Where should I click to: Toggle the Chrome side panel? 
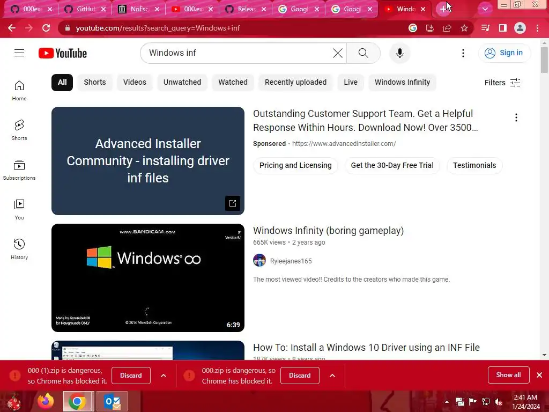(503, 28)
